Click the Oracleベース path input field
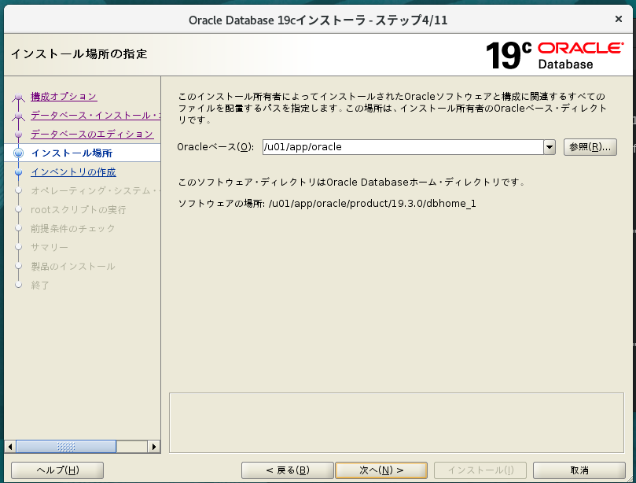The height and width of the screenshot is (483, 636). (x=403, y=147)
